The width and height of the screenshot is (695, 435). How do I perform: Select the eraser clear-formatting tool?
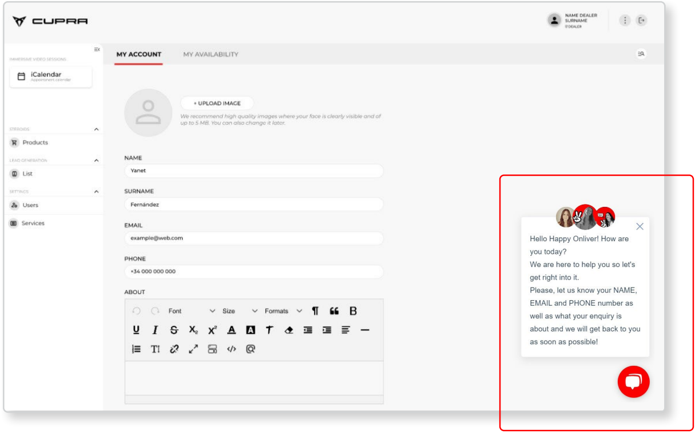click(x=289, y=330)
